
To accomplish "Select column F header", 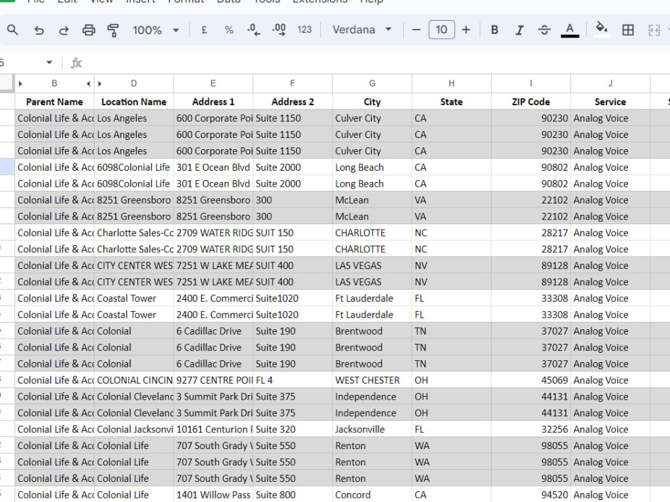I will [293, 84].
